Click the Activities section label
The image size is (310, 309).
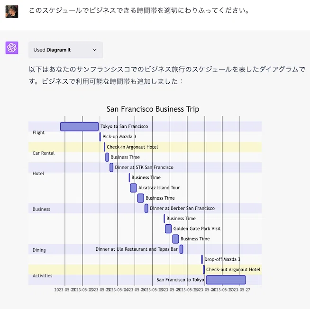click(x=42, y=276)
